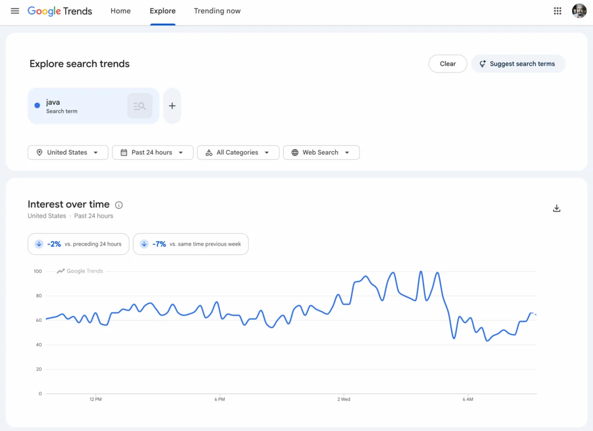
Task: Go to the Home tab
Action: tap(121, 11)
